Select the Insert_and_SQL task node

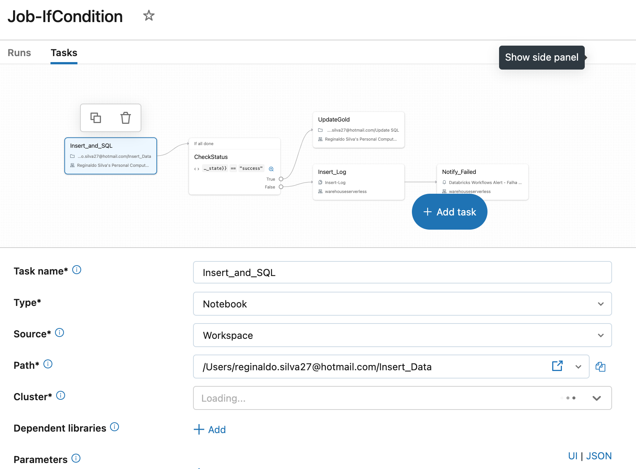pos(111,156)
